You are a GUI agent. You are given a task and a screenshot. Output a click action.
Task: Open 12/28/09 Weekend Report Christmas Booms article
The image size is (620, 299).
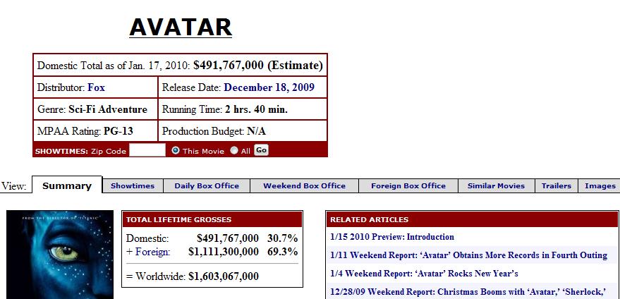(x=468, y=292)
